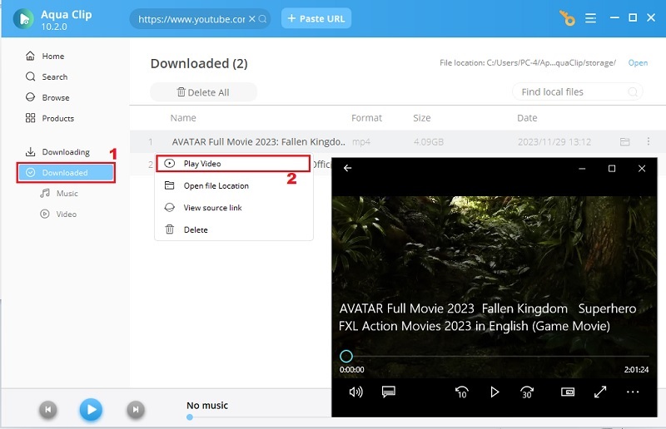
Task: Choose Delete from context menu
Action: point(234,230)
